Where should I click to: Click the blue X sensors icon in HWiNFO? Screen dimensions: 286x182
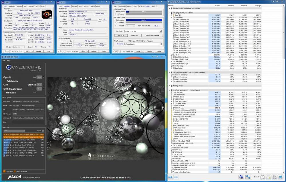coord(281,177)
